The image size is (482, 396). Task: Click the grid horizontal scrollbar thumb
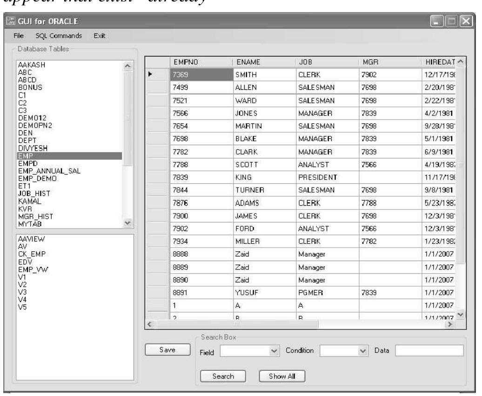(x=237, y=324)
